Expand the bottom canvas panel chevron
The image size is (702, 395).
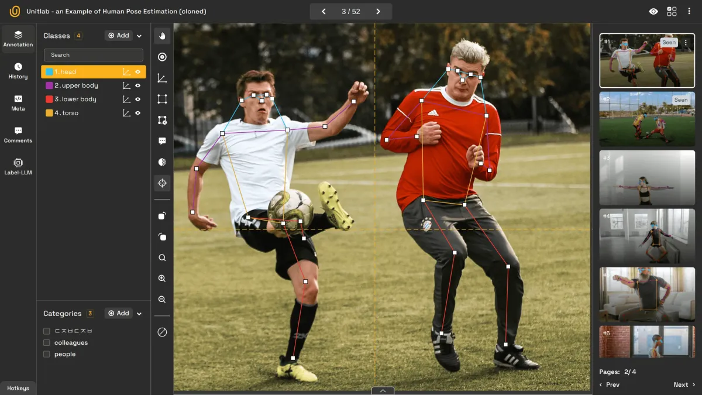point(383,390)
